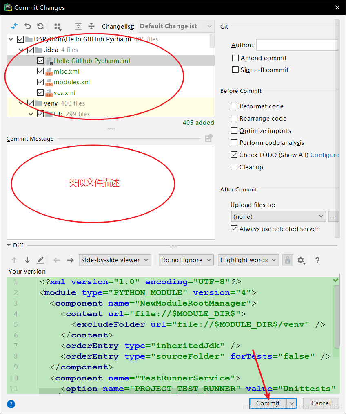346x414 pixels.
Task: Open the Do not ignore dropdown
Action: pos(186,260)
